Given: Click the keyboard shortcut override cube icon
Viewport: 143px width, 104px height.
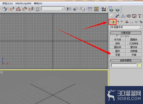Looking at the screenshot, I should 5,9.
